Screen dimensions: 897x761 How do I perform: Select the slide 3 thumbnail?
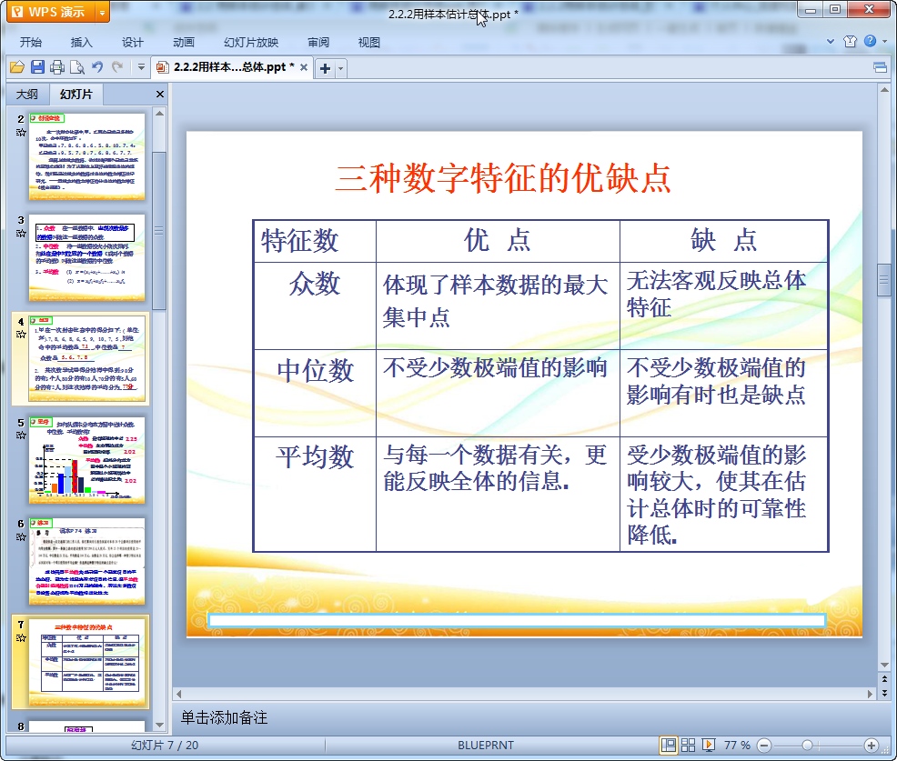click(87, 257)
